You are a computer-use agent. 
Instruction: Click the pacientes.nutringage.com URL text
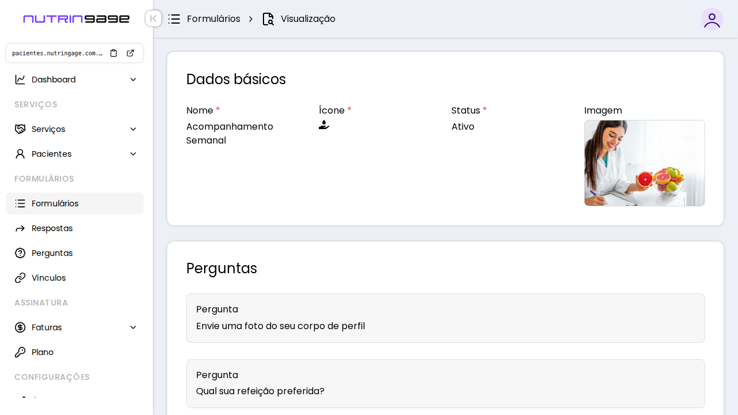[x=58, y=53]
